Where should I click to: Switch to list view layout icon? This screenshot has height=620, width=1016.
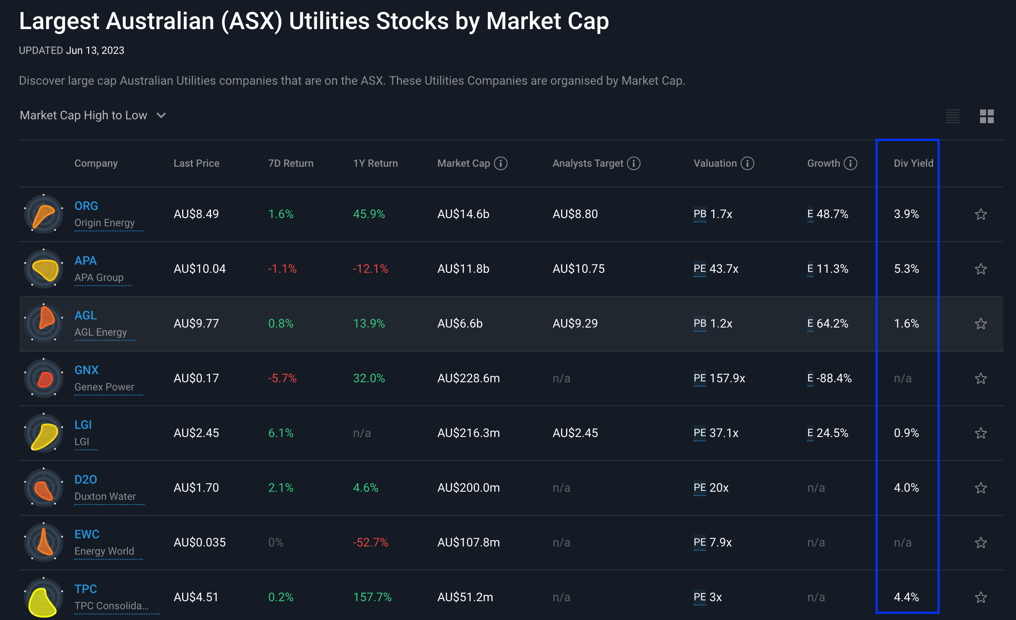tap(952, 116)
